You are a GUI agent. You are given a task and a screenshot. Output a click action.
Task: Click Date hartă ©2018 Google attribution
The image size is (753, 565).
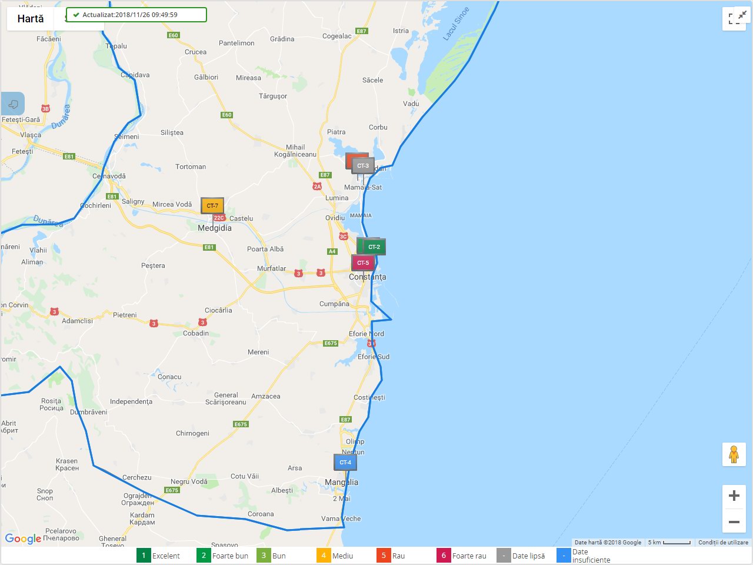click(x=608, y=543)
